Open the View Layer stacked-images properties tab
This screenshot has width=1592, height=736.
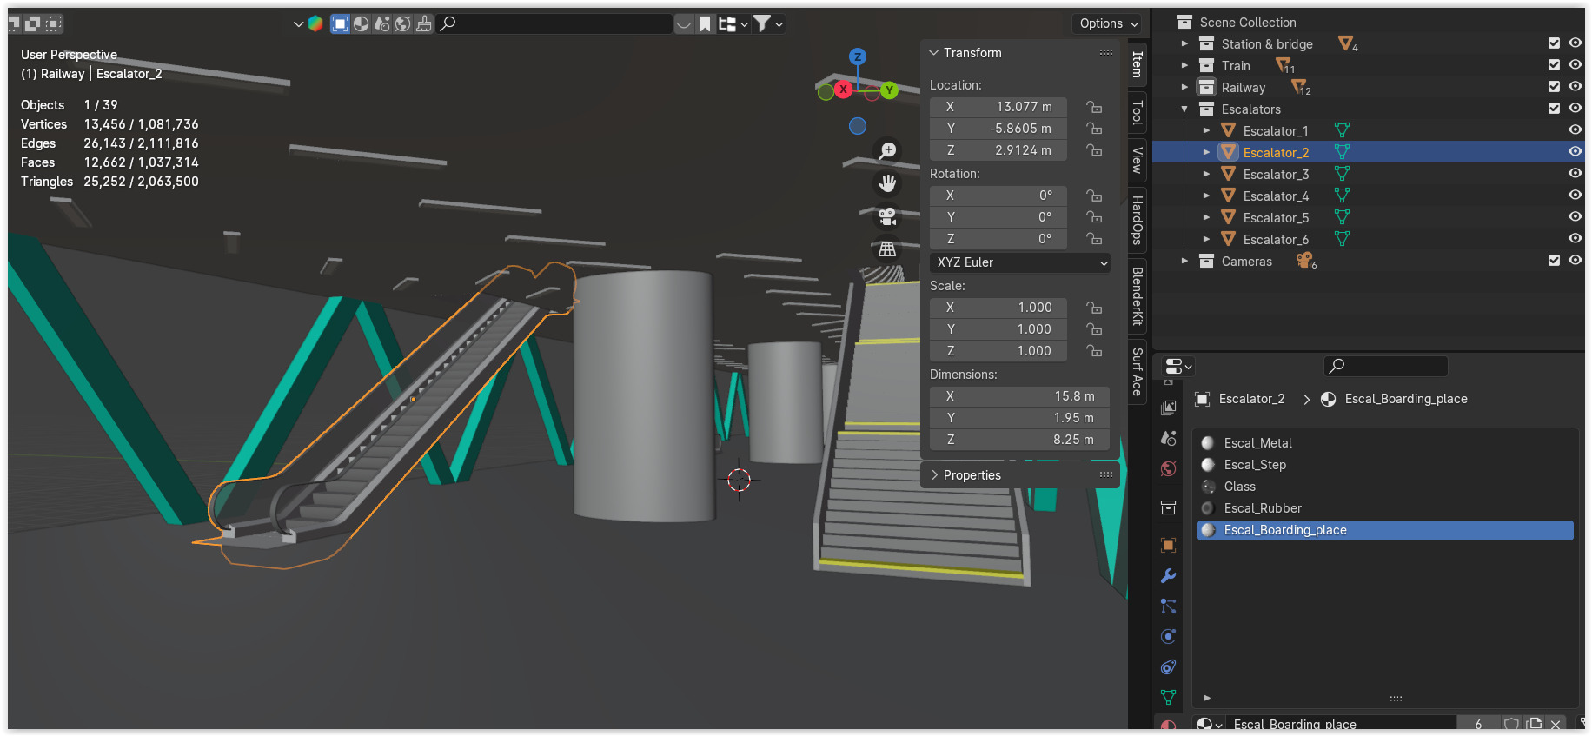pos(1168,408)
